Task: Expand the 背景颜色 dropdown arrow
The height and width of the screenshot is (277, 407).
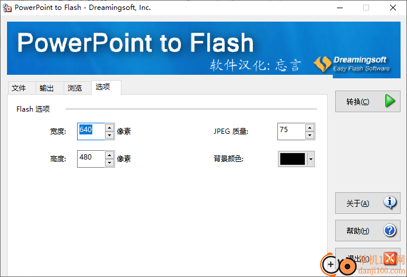Action: pos(311,159)
